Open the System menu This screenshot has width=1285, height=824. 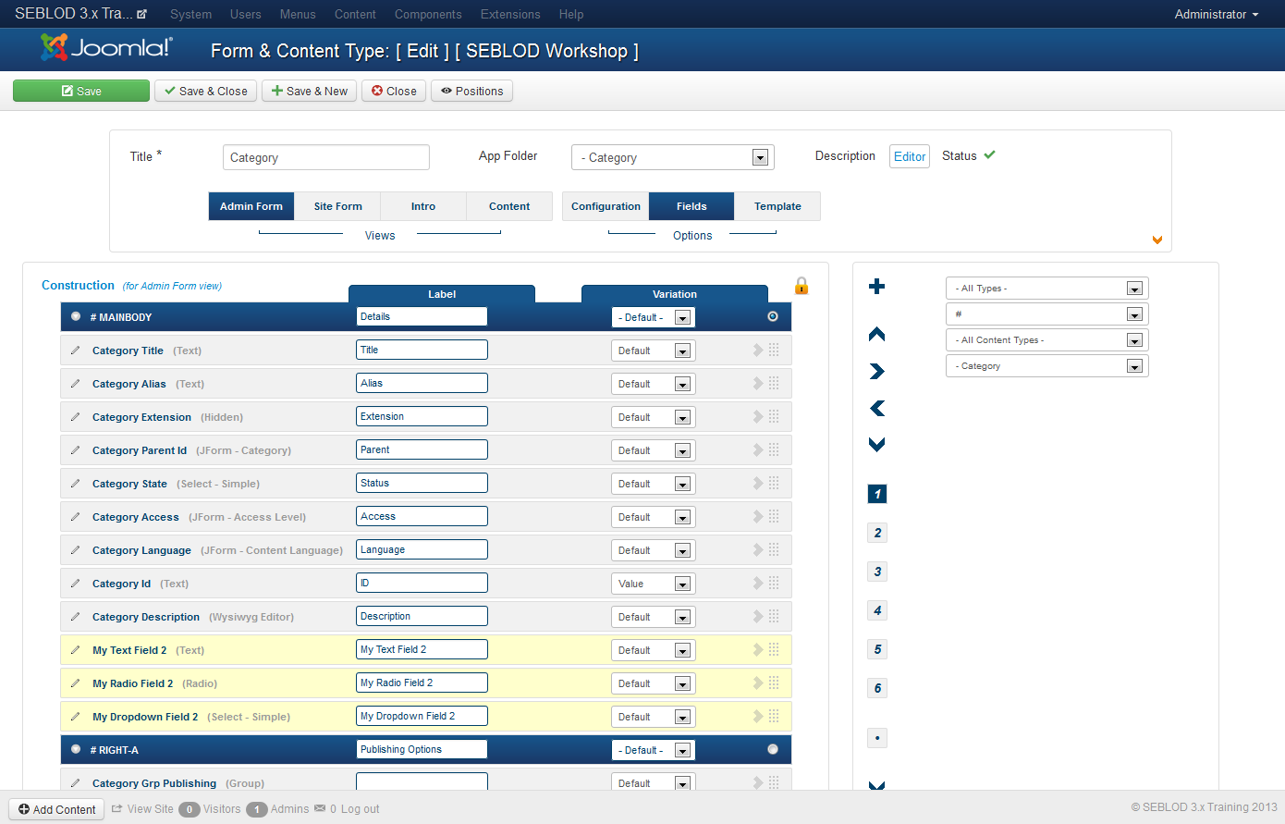191,14
